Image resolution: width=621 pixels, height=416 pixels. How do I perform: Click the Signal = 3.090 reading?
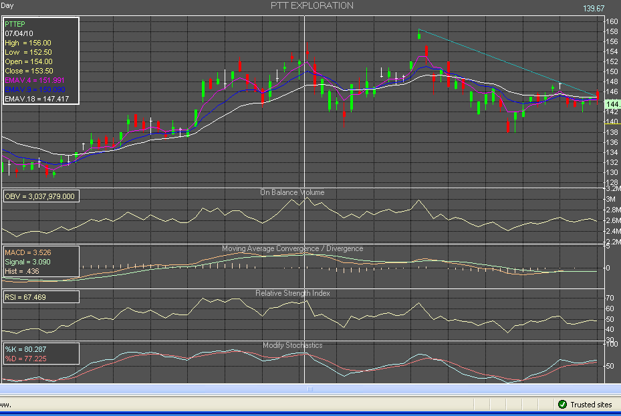(x=27, y=262)
